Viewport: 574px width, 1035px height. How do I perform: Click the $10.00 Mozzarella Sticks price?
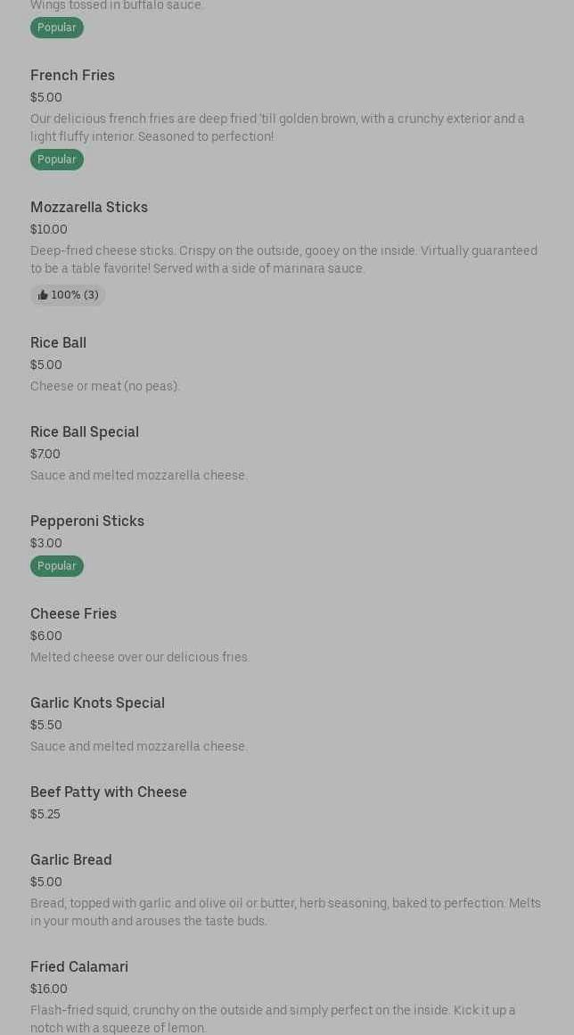point(49,229)
